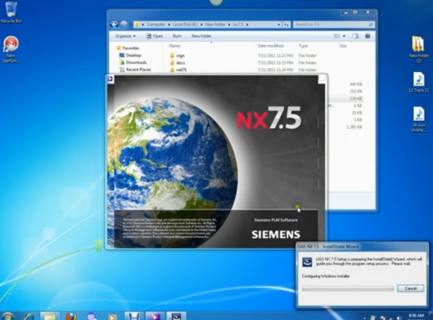This screenshot has width=433, height=320.
Task: Click the installer icon in InstallShield Wizard dialog
Action: [307, 262]
